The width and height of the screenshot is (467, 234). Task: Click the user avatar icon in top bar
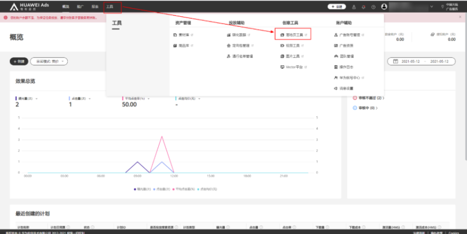pyautogui.click(x=384, y=7)
